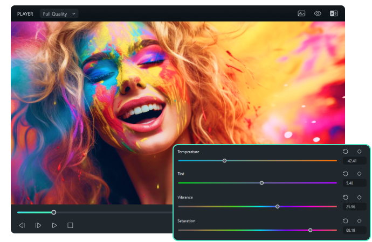The image size is (372, 242).
Task: Click the Temperature label
Action: click(188, 152)
